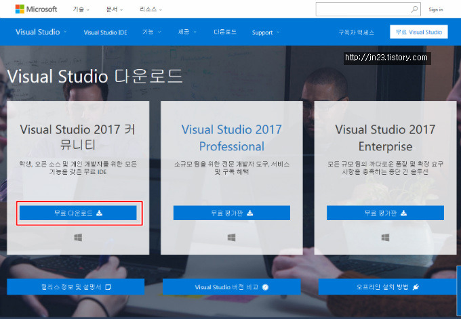Open the 기능 dropdown in blue bar
The height and width of the screenshot is (319, 461).
click(152, 32)
